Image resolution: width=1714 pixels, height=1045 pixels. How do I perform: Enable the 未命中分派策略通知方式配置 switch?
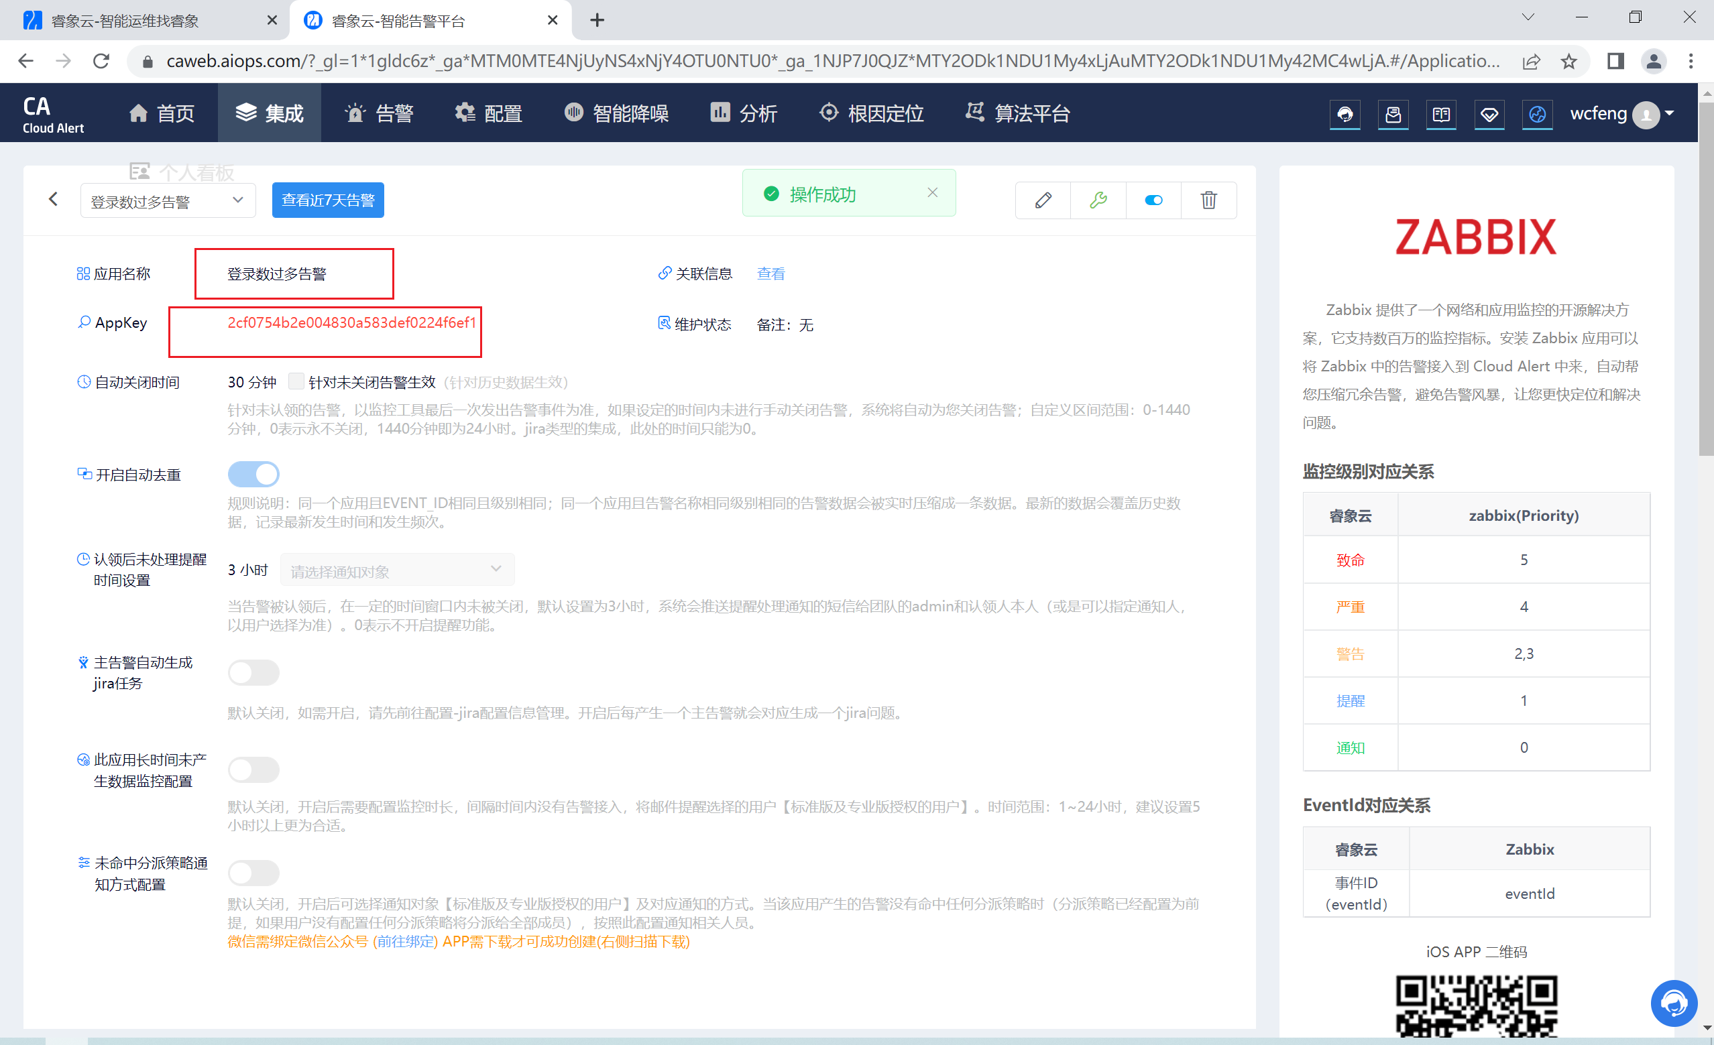[x=253, y=873]
